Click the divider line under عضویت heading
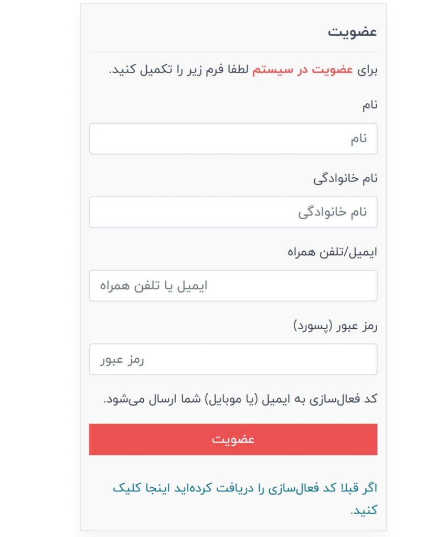 pyautogui.click(x=233, y=52)
